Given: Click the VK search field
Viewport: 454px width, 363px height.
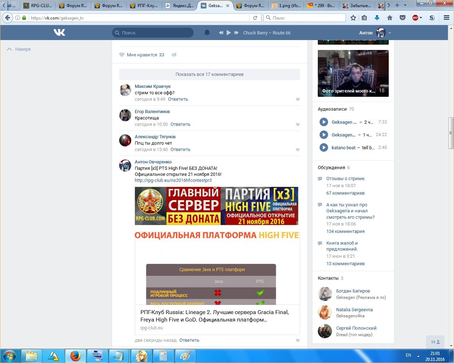Looking at the screenshot, I should coord(153,33).
